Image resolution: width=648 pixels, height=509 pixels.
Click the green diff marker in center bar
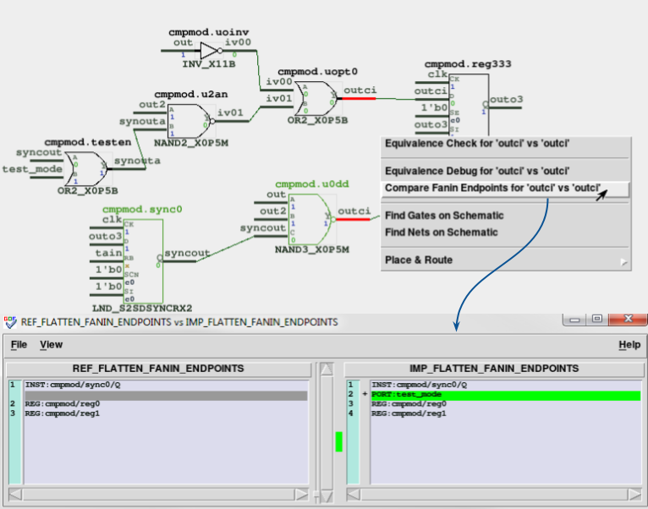[x=339, y=441]
